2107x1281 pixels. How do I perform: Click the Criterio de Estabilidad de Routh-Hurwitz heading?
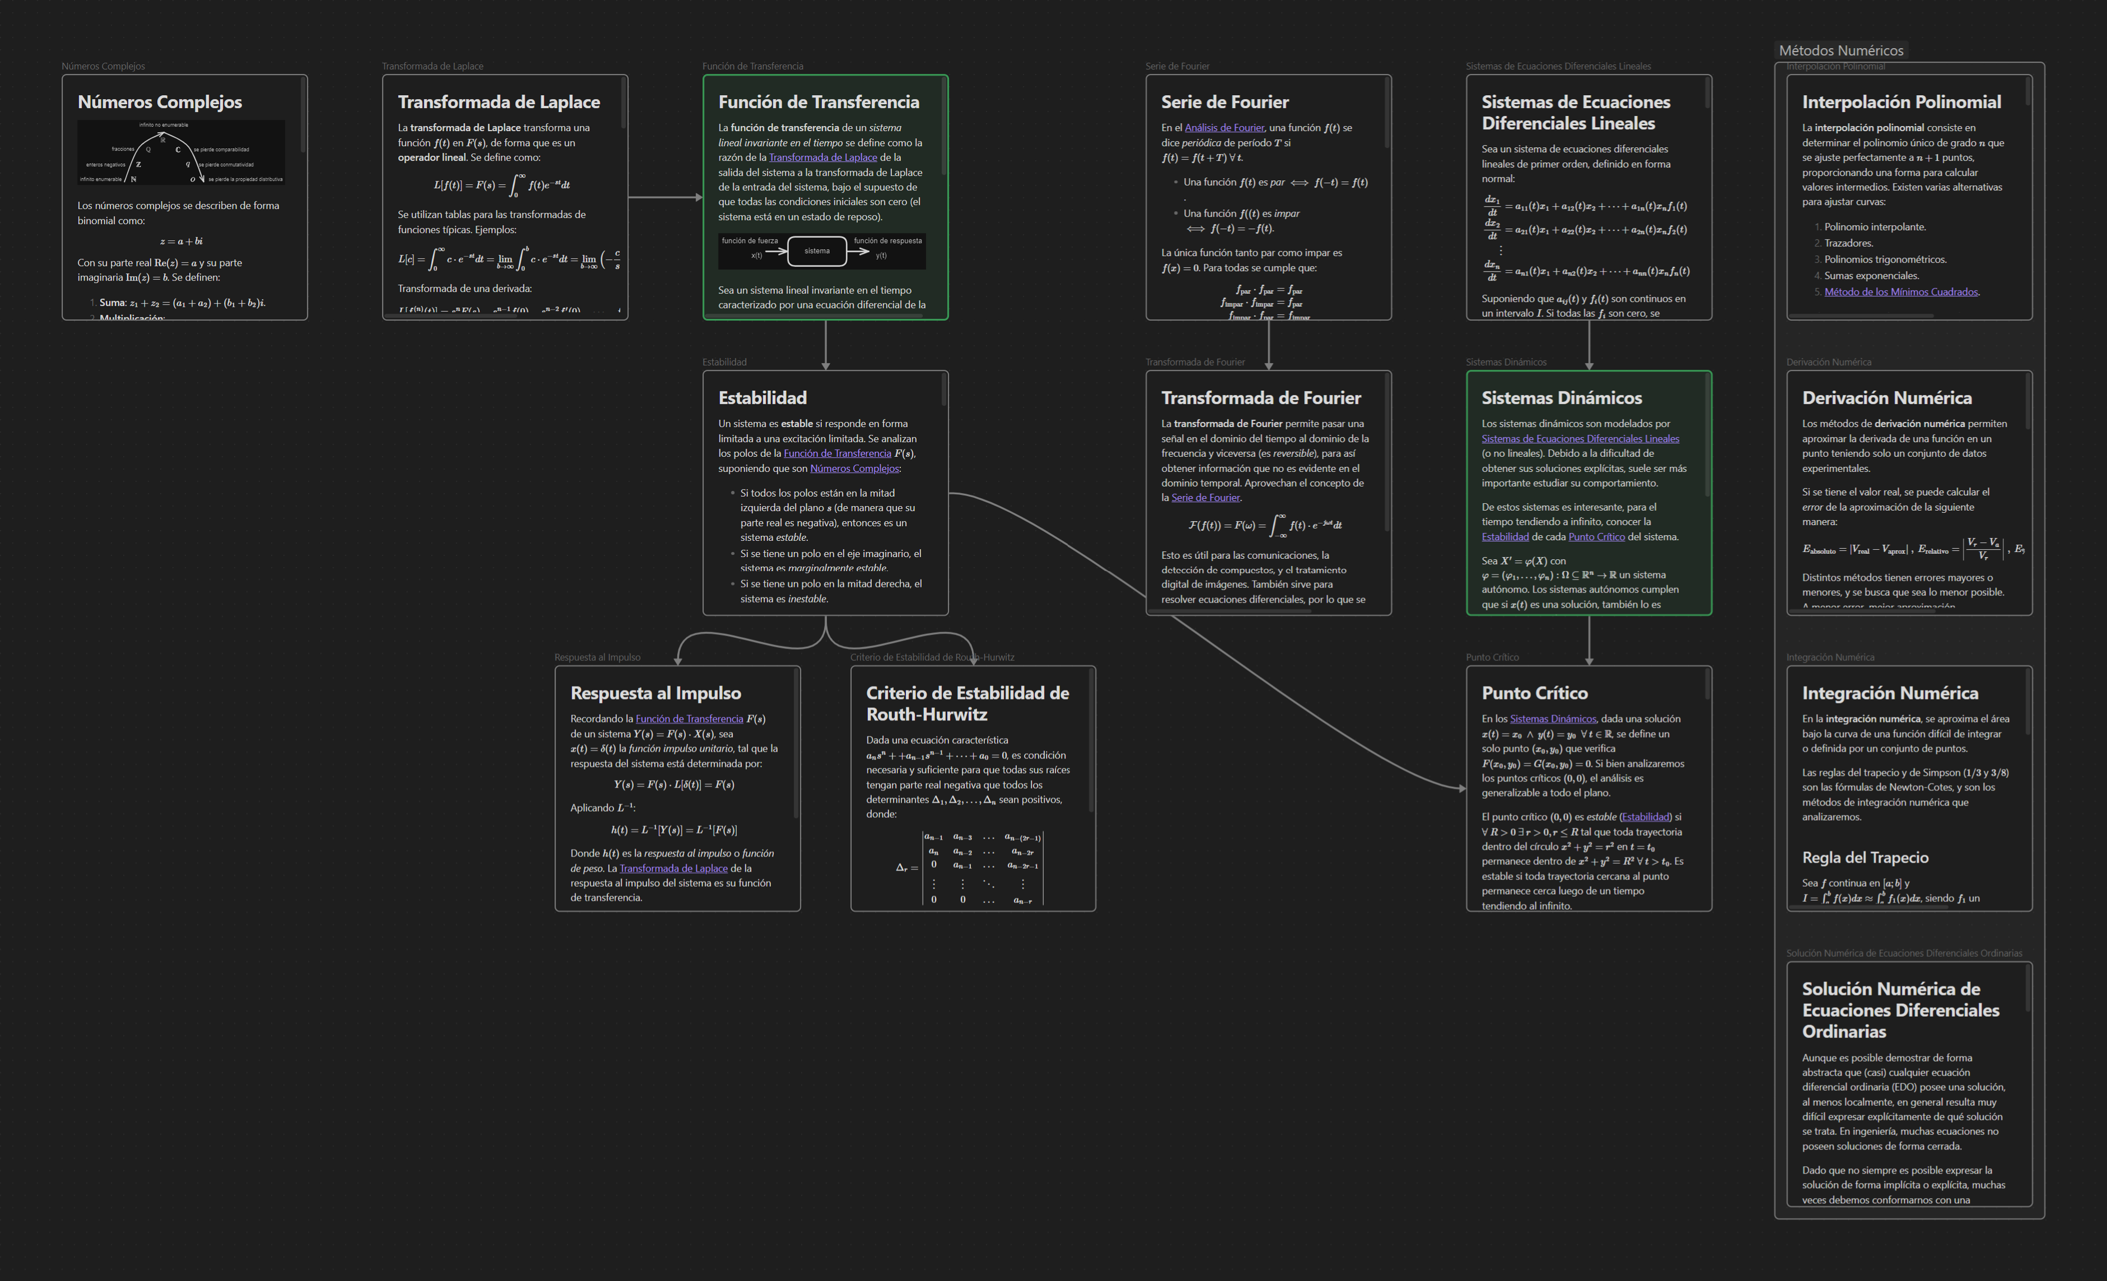968,704
